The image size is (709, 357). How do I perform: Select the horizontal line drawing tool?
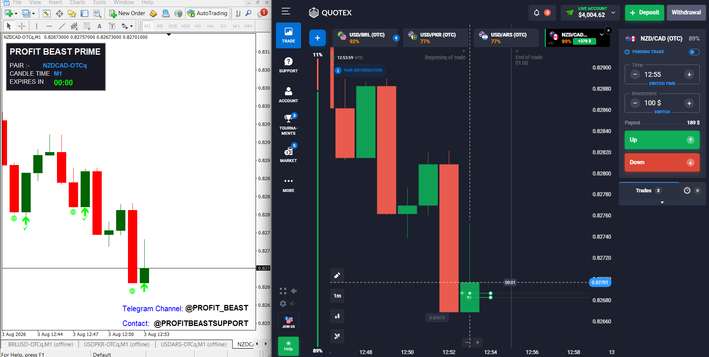[x=49, y=26]
